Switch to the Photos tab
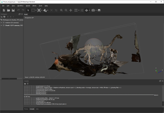The width and height of the screenshot is (164, 113). 26,109
